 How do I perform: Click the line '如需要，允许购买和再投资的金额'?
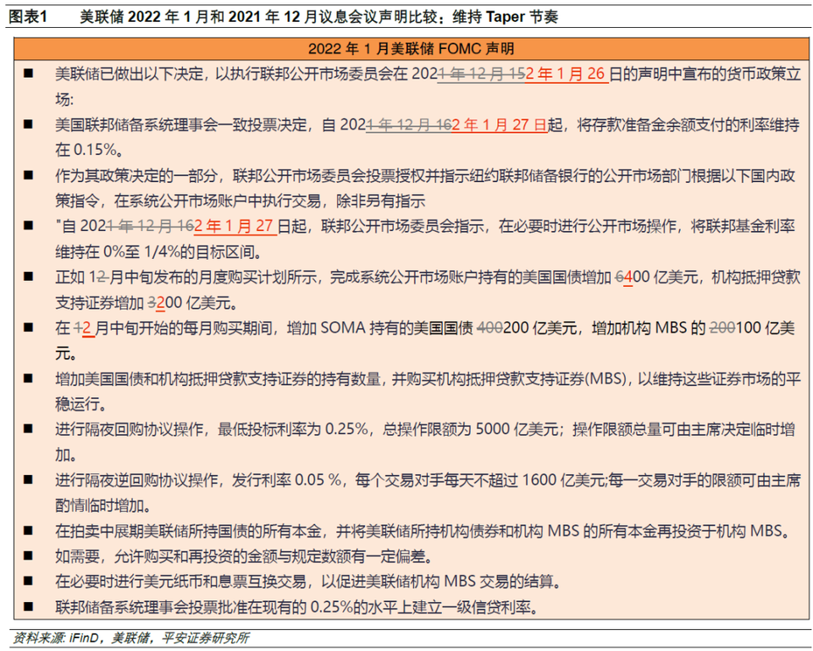click(x=244, y=557)
